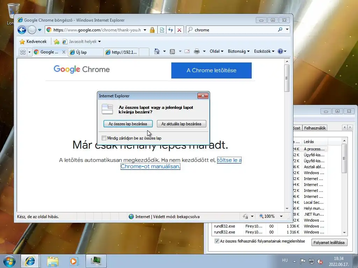Click the read mail envelope icon
358x268 pixels.
pyautogui.click(x=187, y=51)
